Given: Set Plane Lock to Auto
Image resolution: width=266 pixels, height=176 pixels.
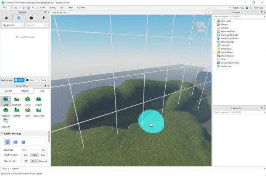Looking at the screenshot, I should [x=34, y=161].
